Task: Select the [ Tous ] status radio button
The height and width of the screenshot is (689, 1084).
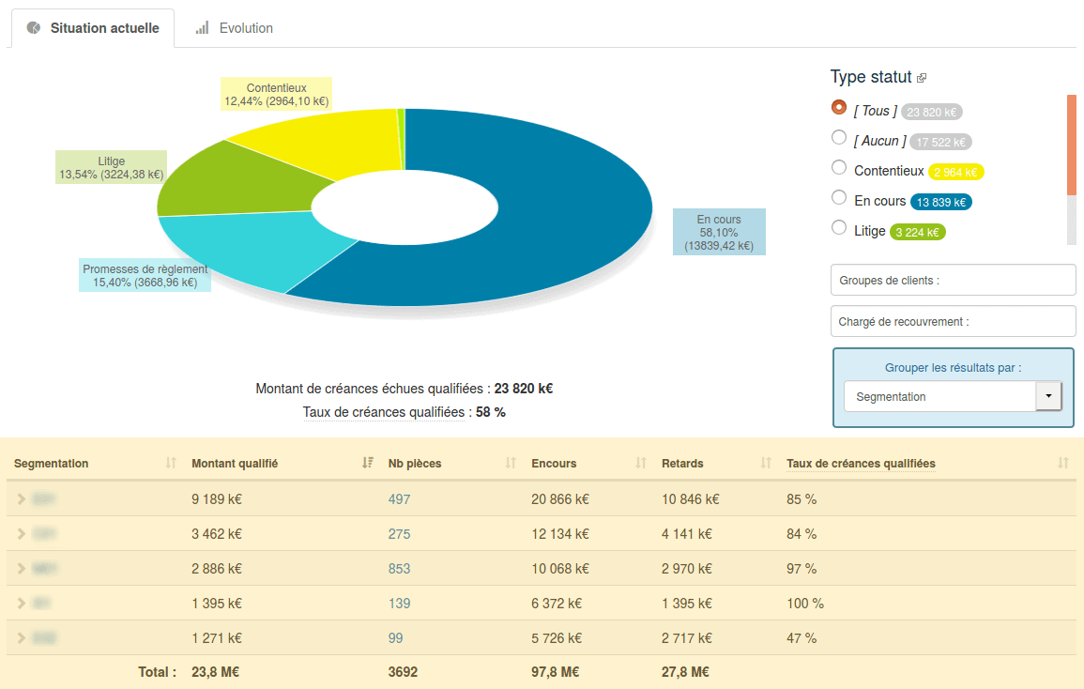Action: (839, 108)
